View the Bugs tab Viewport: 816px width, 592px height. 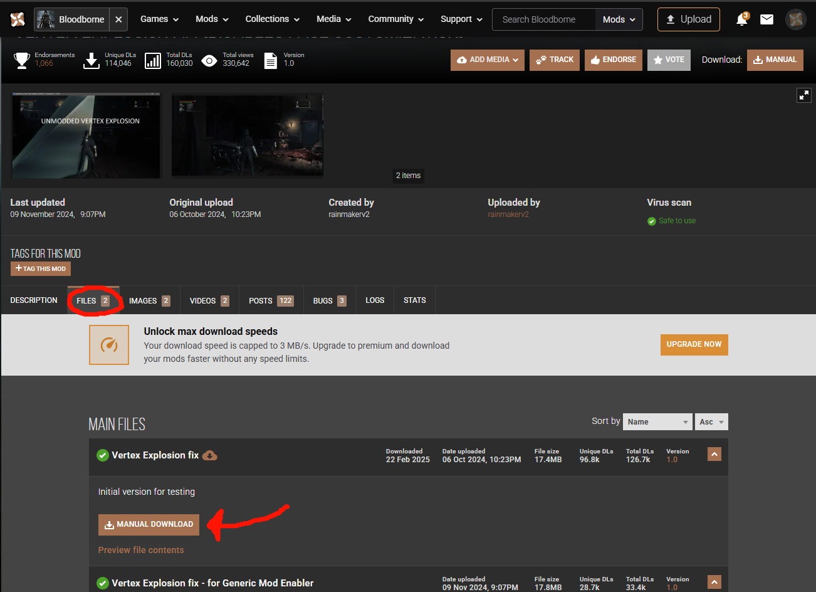tap(330, 300)
